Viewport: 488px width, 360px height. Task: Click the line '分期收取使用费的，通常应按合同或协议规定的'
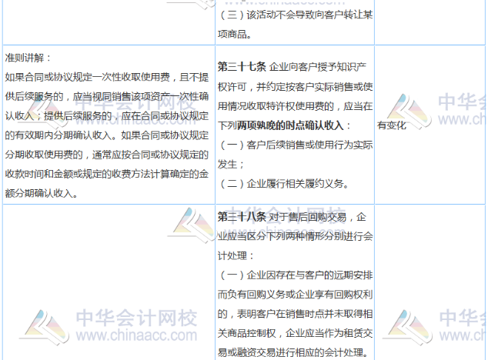[107, 155]
